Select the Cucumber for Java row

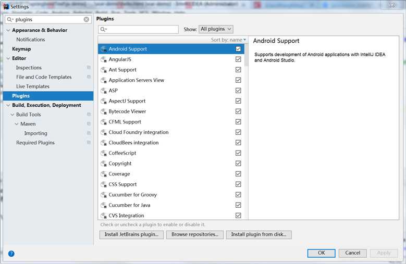point(171,205)
